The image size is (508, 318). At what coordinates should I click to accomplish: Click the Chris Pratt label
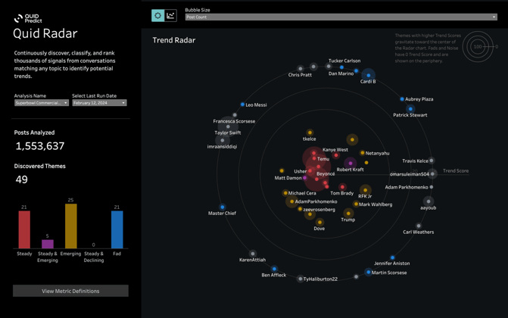[x=300, y=75]
